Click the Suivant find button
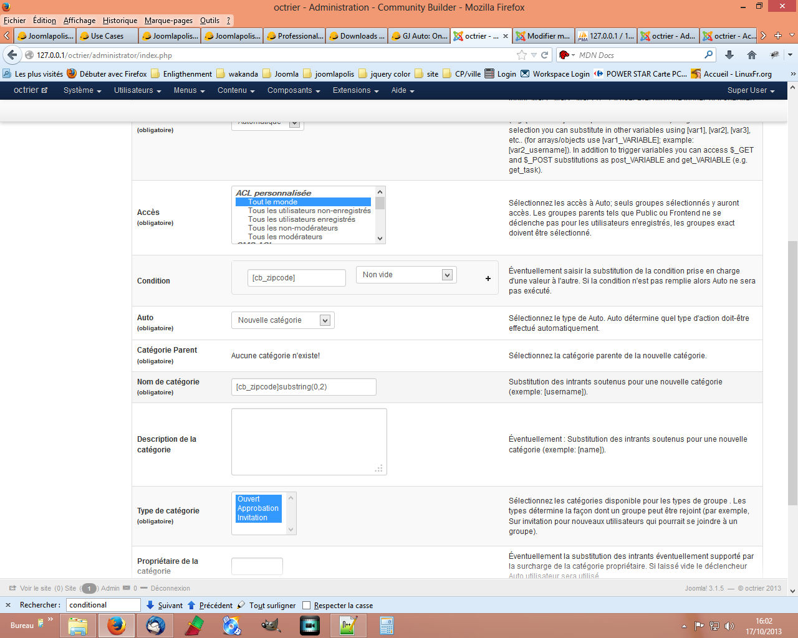This screenshot has width=798, height=638. point(165,605)
